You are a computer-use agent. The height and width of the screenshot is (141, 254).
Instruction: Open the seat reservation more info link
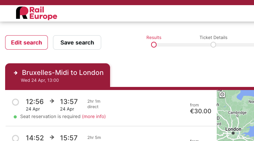point(94,116)
